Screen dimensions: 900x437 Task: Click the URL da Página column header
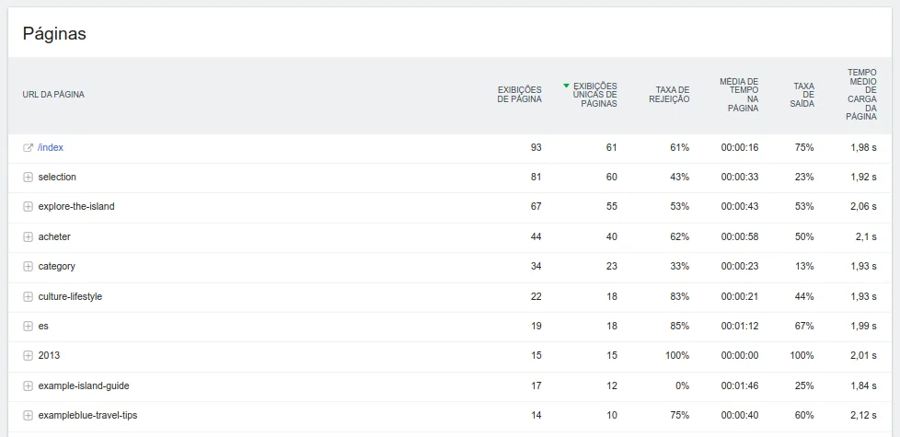click(x=53, y=94)
